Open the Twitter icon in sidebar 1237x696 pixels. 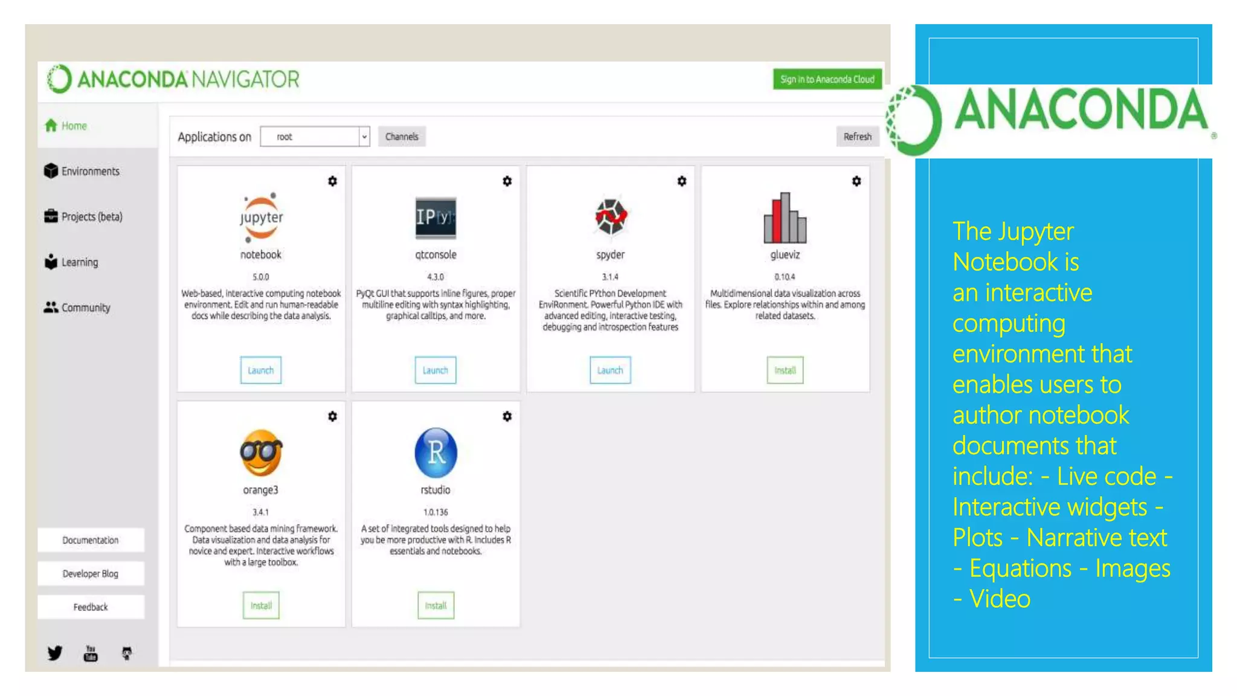click(55, 653)
